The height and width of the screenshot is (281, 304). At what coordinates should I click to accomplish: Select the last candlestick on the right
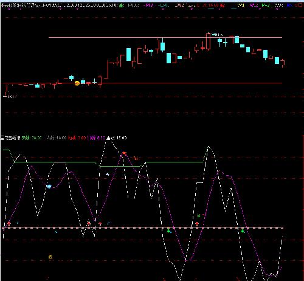pos(283,63)
